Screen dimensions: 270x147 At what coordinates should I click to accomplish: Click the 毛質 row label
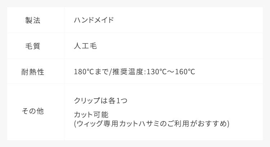[x=33, y=46]
